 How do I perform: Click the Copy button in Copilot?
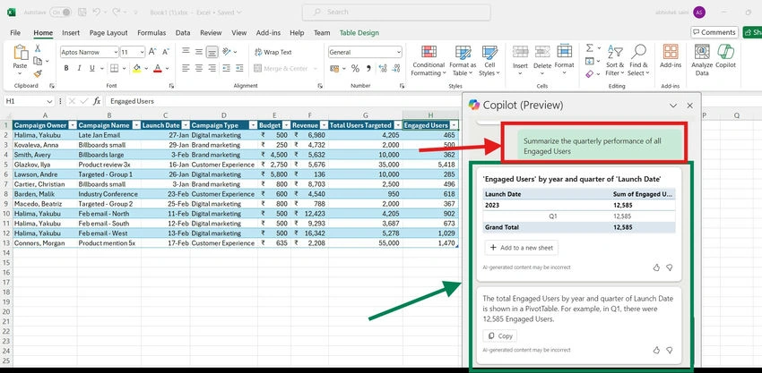point(500,335)
